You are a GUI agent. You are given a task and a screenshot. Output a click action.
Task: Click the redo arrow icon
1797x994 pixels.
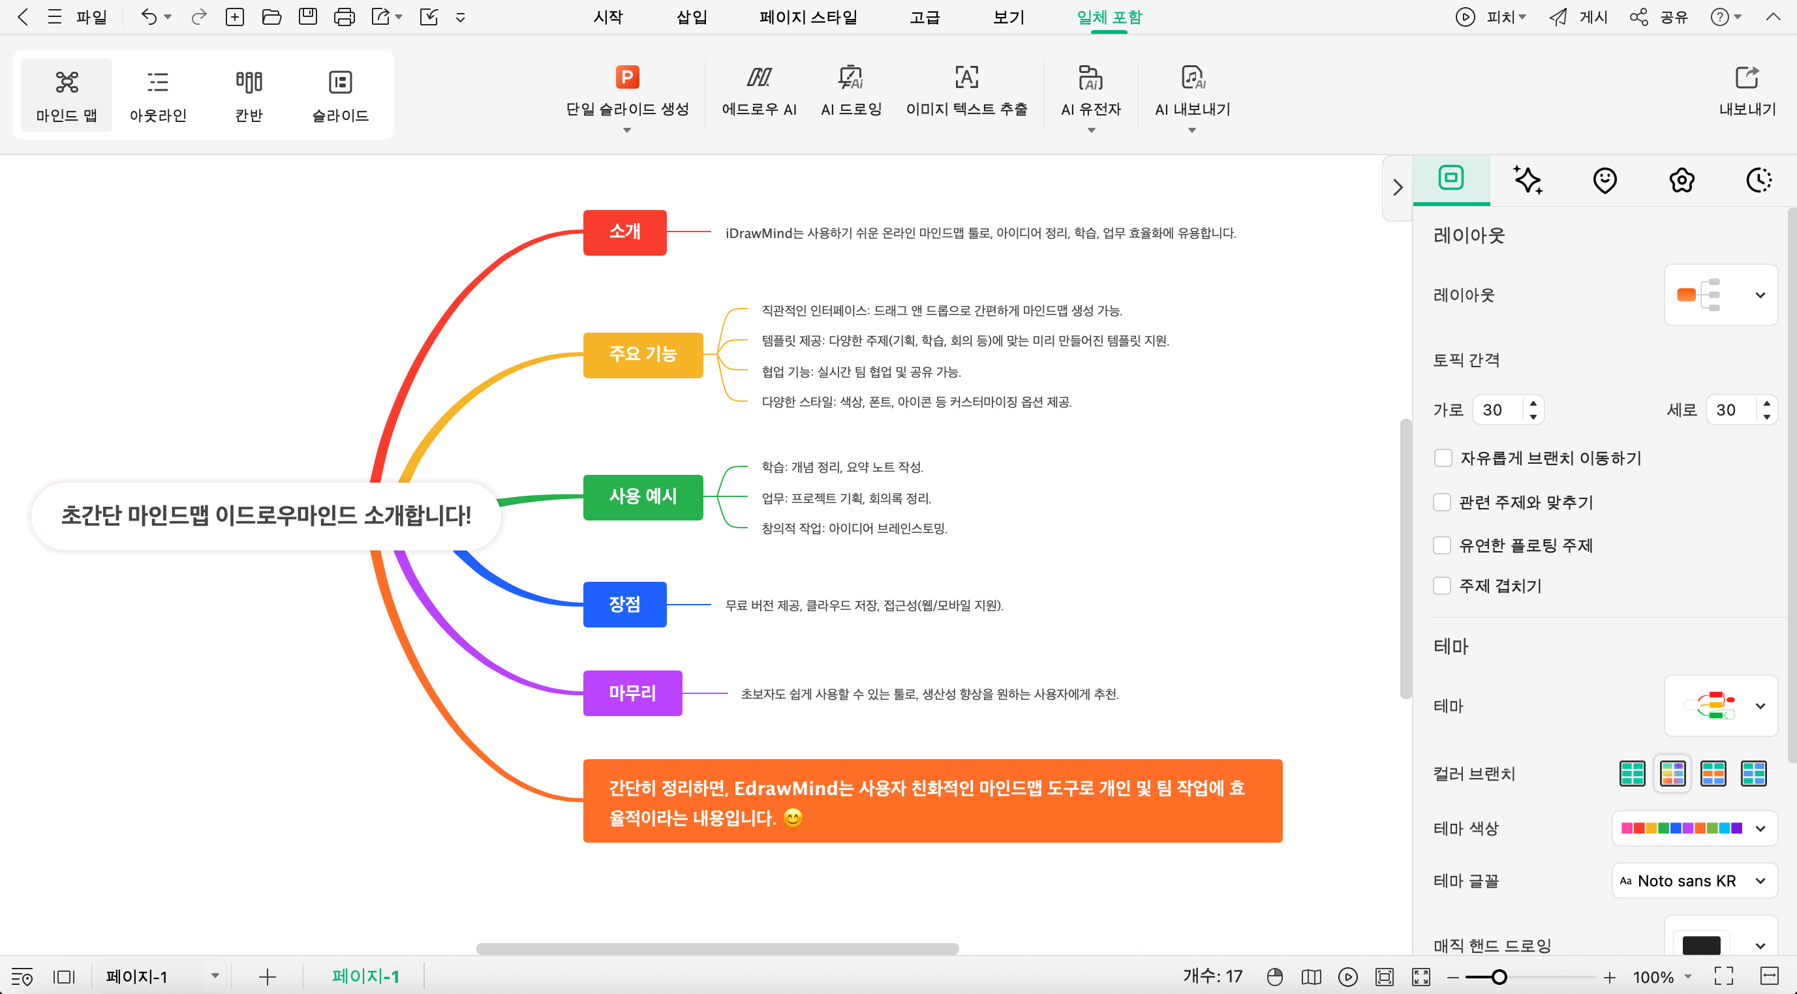tap(199, 17)
